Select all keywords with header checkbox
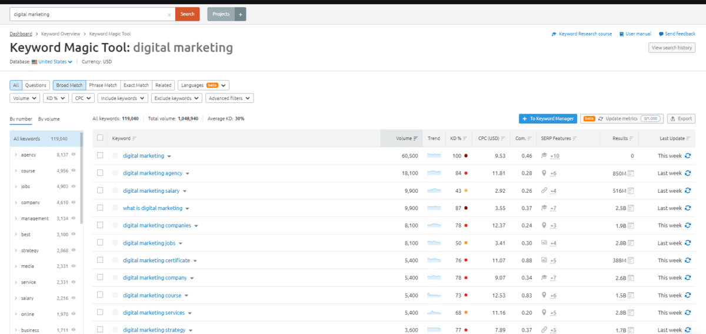 coord(100,138)
